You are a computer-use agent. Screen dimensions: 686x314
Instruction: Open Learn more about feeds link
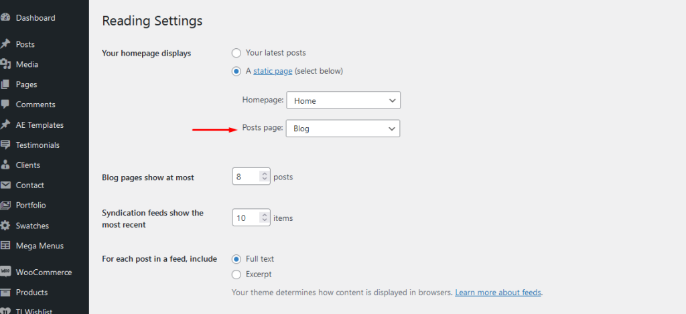[498, 292]
